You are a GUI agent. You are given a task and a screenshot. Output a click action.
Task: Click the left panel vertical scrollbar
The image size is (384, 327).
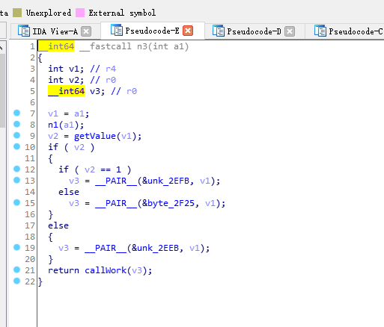coord(2,91)
